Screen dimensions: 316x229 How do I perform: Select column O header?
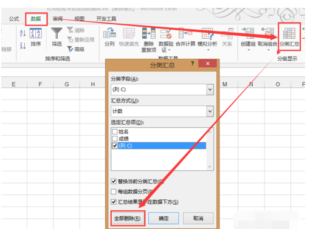point(278,84)
